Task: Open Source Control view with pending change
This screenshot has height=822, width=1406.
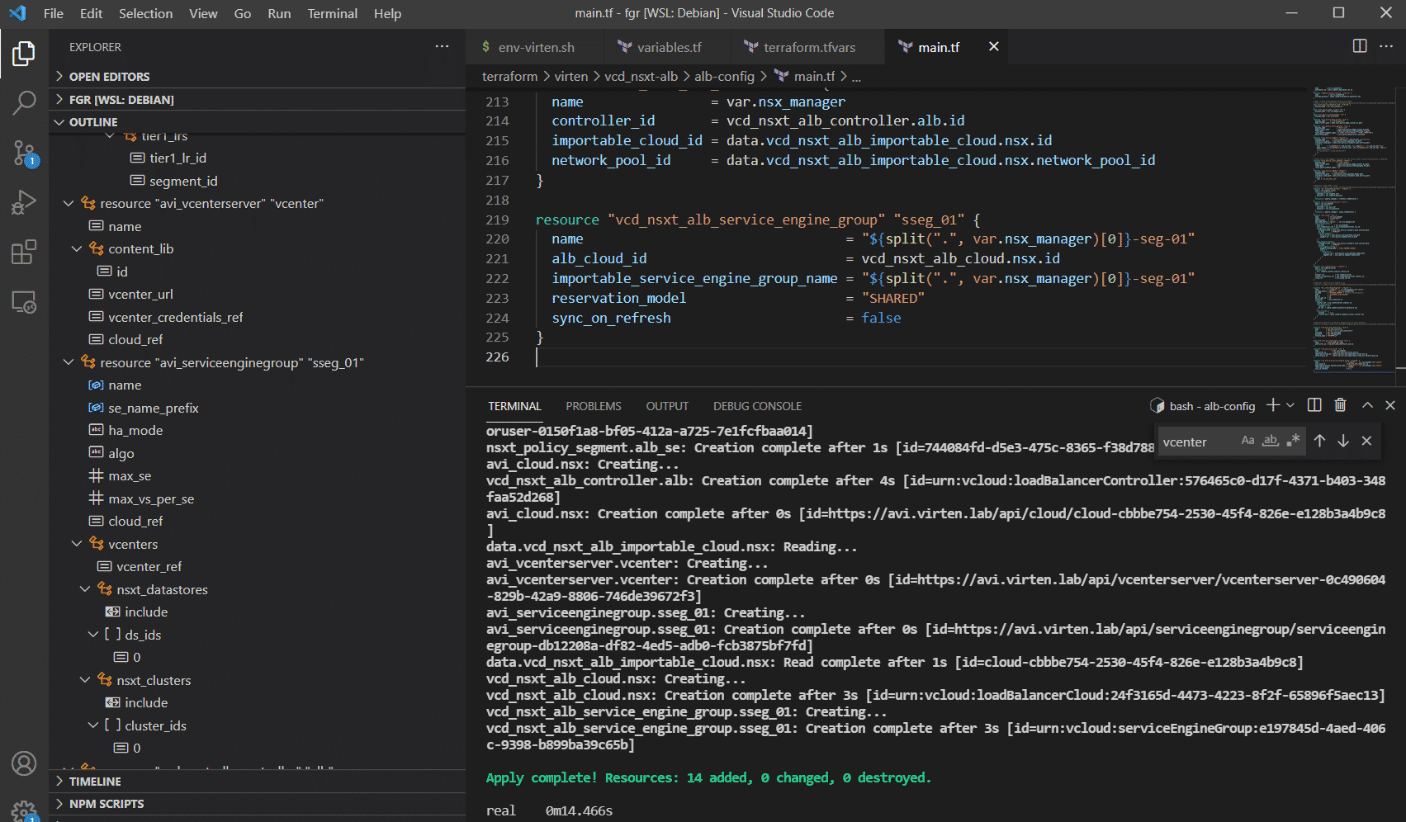Action: (x=24, y=153)
